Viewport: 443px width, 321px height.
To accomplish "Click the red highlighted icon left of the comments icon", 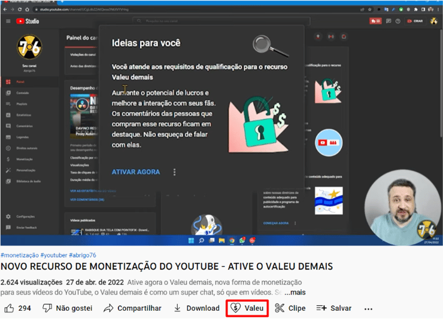I will 375,21.
